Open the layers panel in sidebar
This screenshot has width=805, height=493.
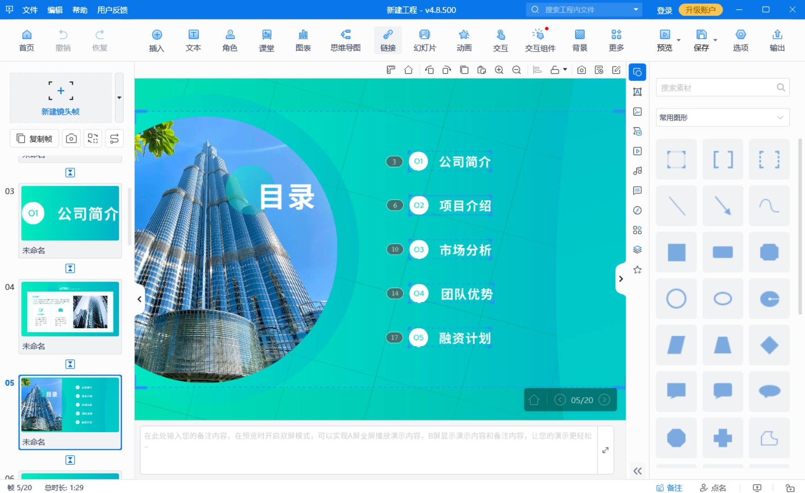[637, 250]
